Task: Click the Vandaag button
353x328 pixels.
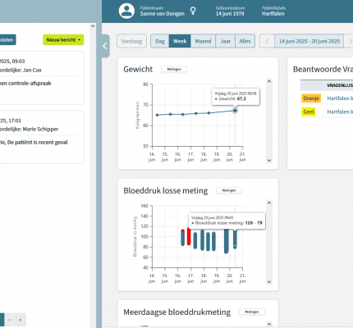Action: (x=131, y=41)
